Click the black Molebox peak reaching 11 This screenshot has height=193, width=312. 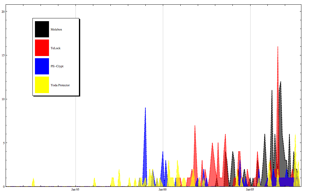[272, 91]
